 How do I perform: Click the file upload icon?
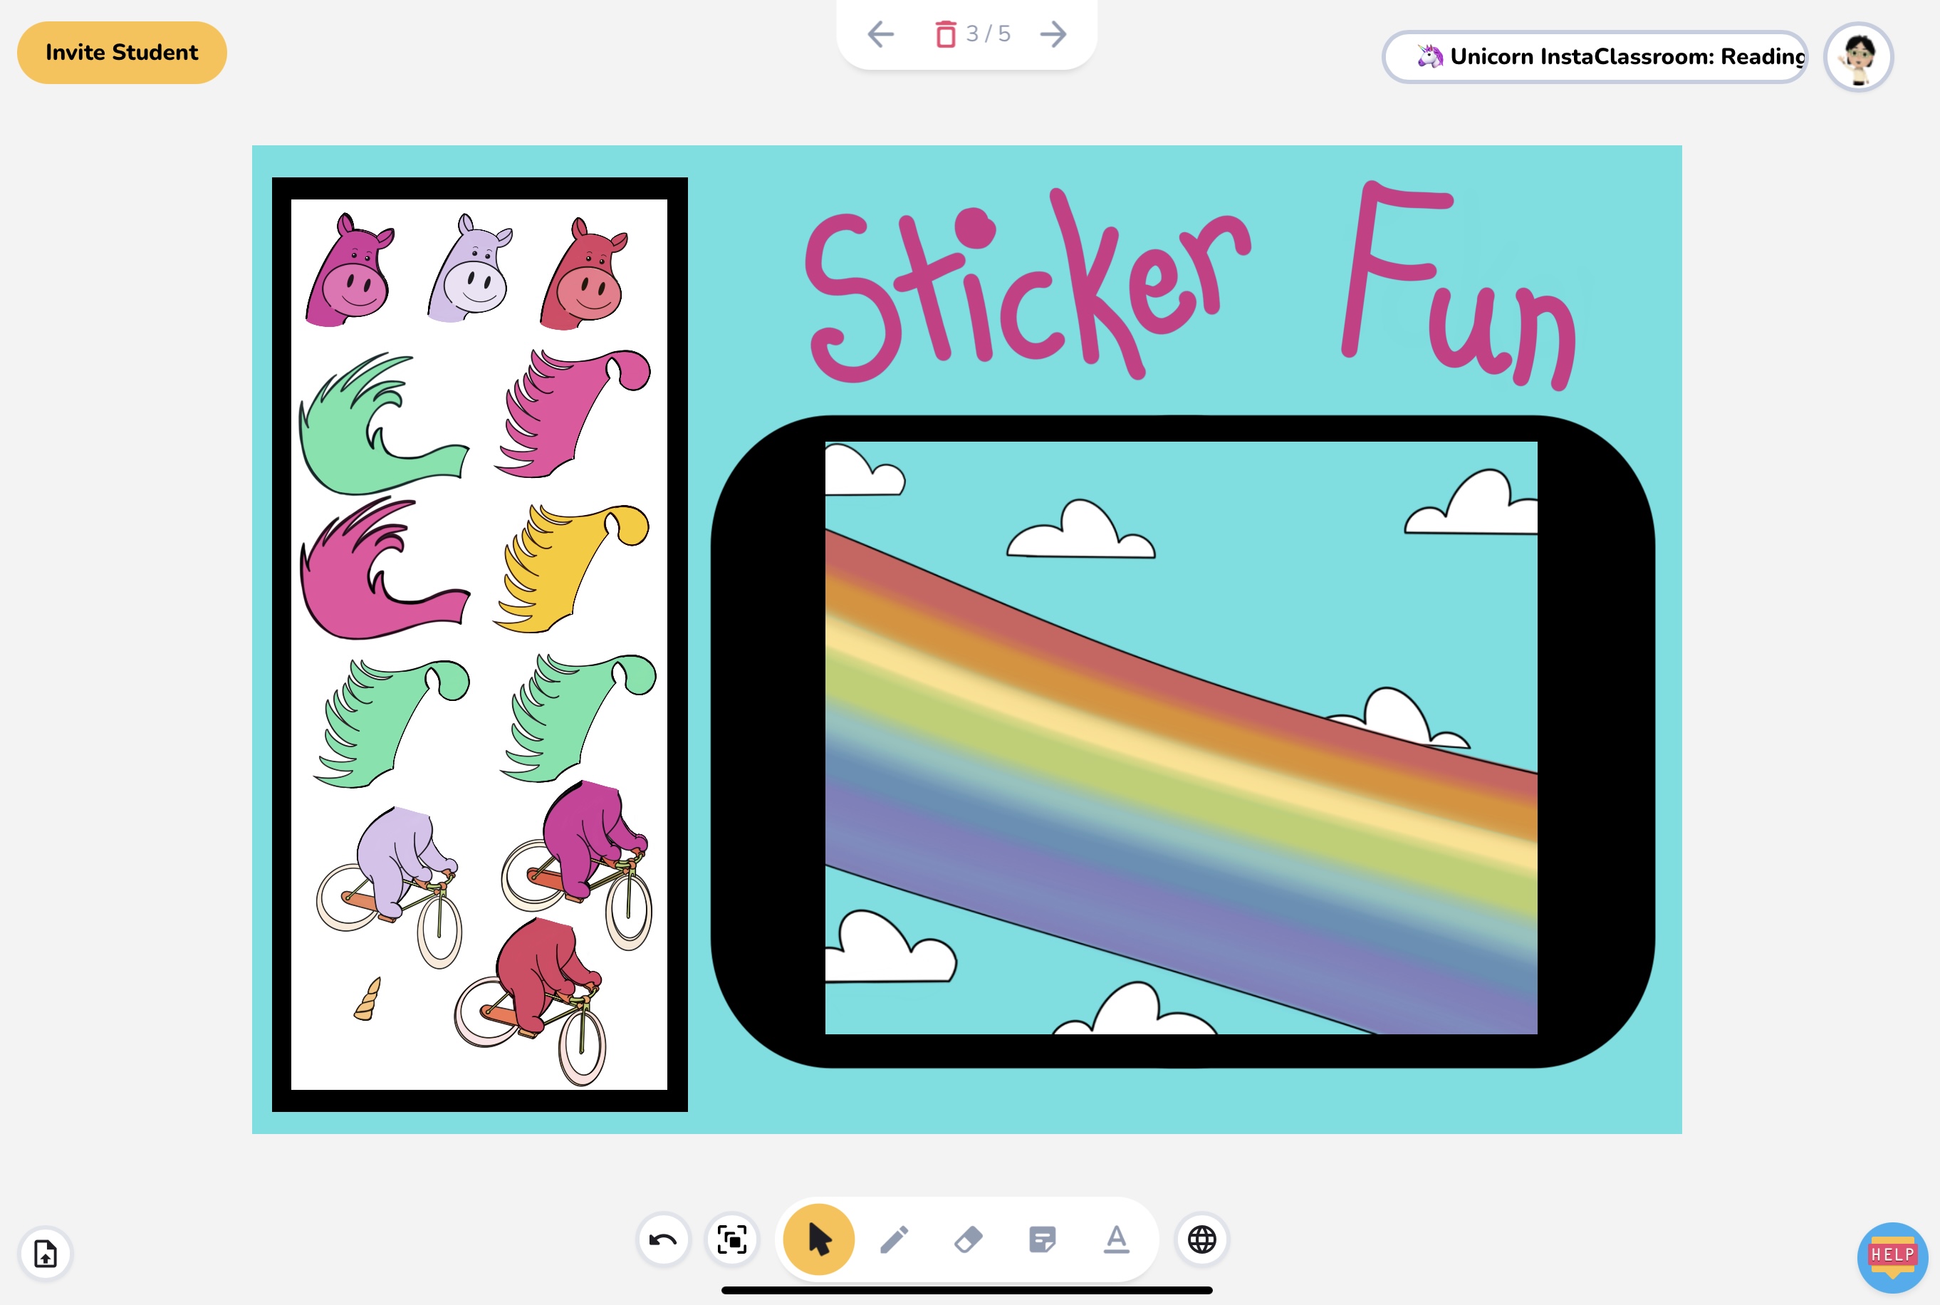[46, 1252]
